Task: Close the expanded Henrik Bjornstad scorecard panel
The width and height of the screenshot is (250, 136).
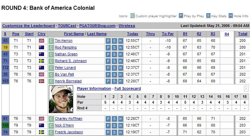Action: click(246, 88)
